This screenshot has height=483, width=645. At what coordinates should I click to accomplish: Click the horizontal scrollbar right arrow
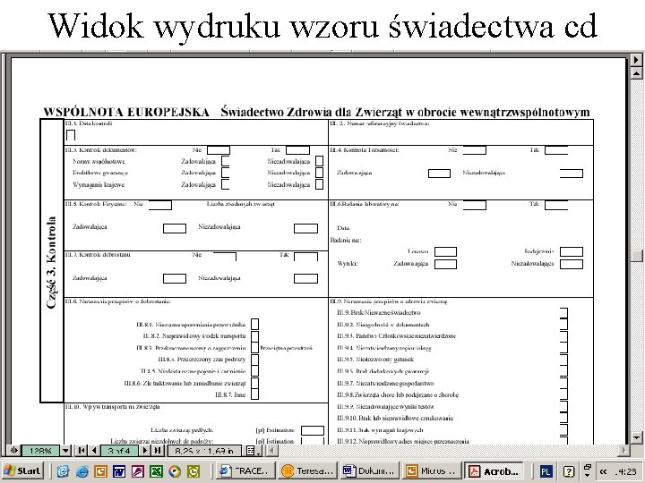(x=623, y=451)
